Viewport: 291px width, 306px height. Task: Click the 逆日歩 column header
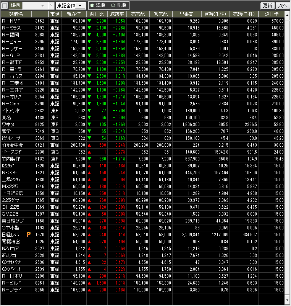[x=272, y=14]
